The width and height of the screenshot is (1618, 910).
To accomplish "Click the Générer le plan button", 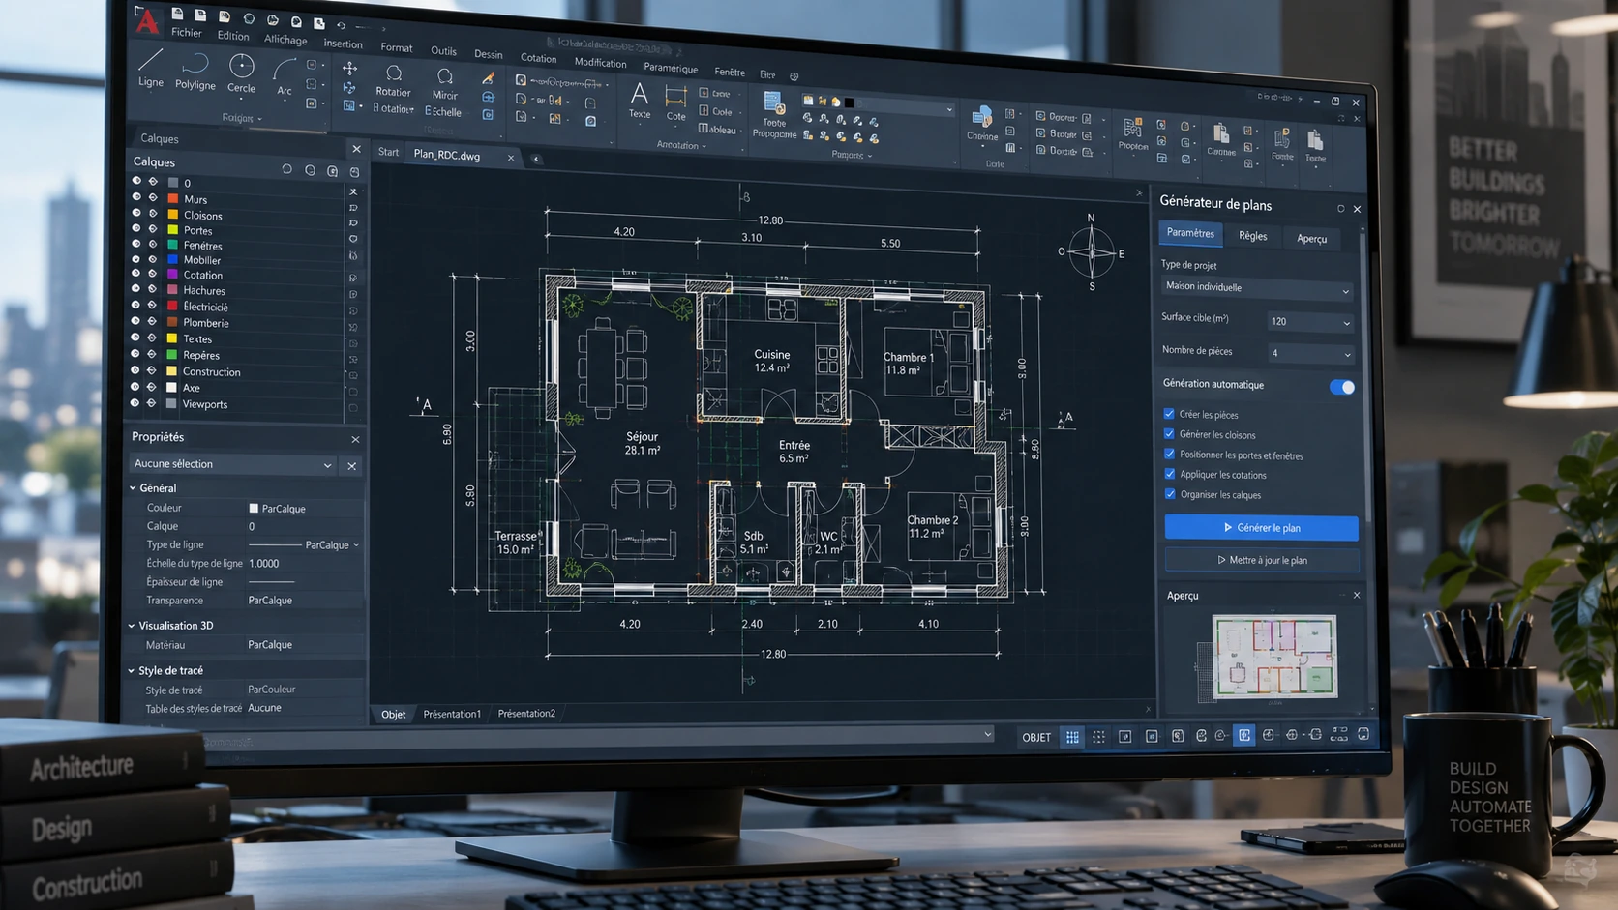I will (1261, 527).
